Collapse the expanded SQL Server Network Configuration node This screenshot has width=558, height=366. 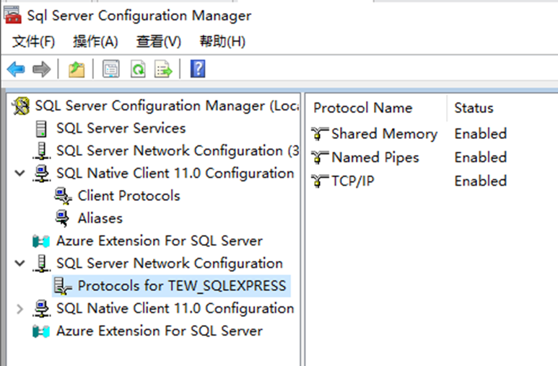pos(20,263)
